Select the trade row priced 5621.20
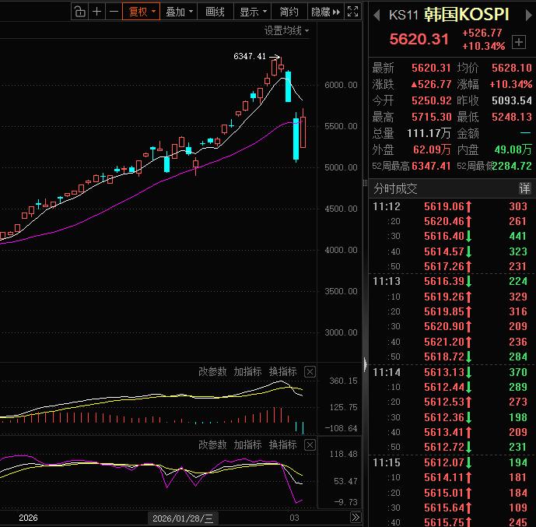The image size is (536, 527). pyautogui.click(x=452, y=342)
